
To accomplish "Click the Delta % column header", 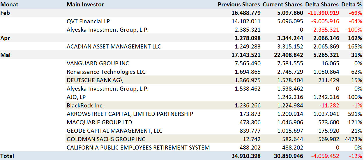I will 352,4.
